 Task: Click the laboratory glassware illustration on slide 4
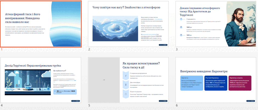tap(28, 82)
